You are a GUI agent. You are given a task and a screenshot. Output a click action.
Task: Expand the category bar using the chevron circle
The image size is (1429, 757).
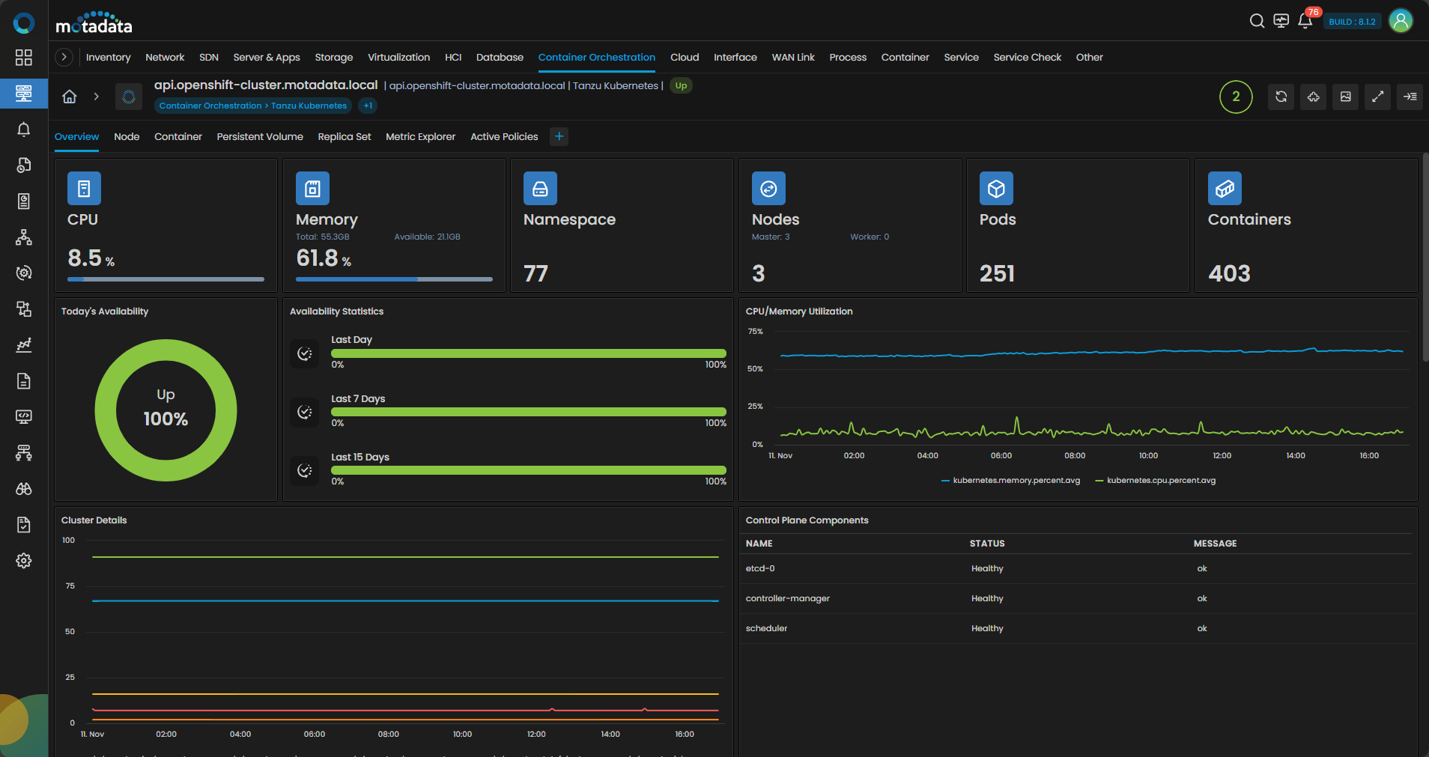click(x=64, y=57)
